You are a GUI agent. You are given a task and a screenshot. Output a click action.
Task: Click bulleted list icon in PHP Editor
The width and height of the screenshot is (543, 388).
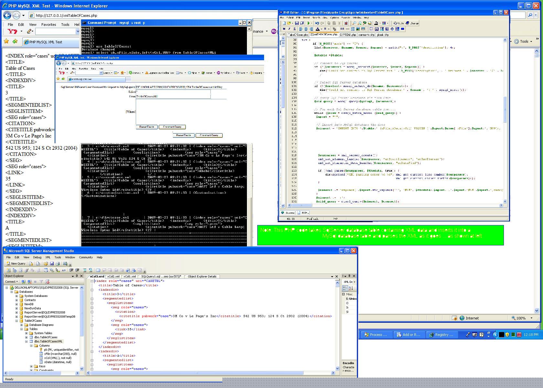pyautogui.click(x=353, y=29)
